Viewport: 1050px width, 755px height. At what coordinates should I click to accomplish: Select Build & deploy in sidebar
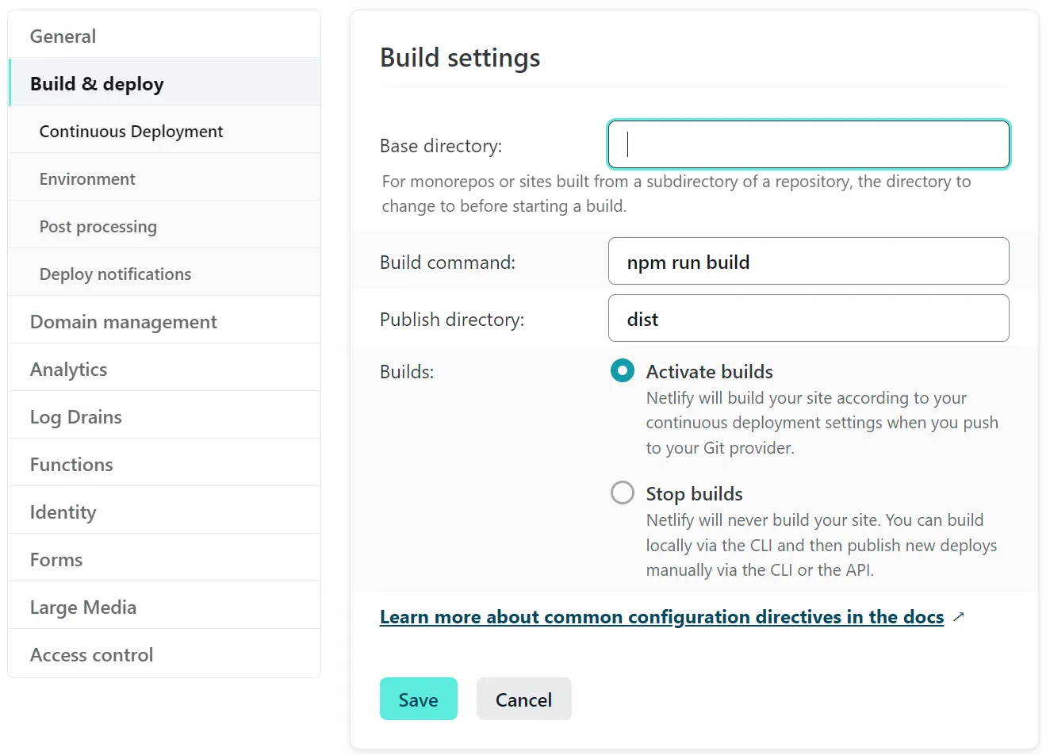pos(164,83)
